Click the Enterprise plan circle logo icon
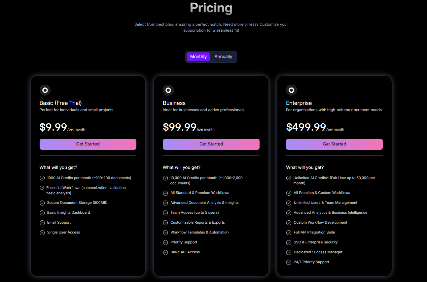The height and width of the screenshot is (282, 427). (x=291, y=90)
